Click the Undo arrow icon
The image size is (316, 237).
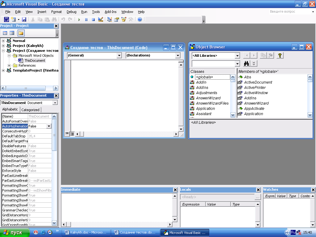(x=63, y=19)
